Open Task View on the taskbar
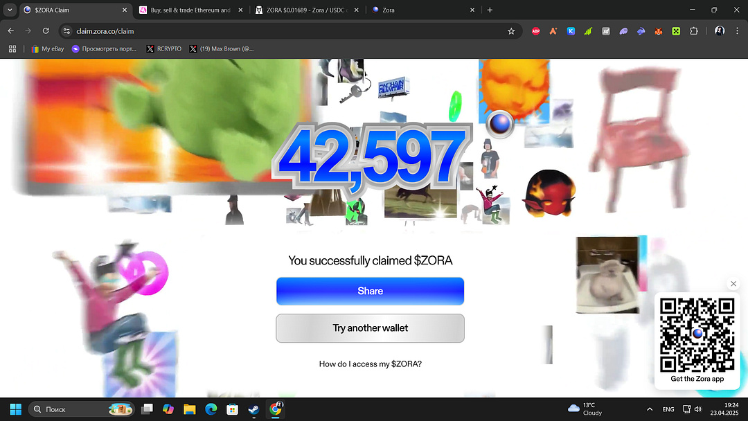Screen dimensions: 748x421 tap(148, 409)
